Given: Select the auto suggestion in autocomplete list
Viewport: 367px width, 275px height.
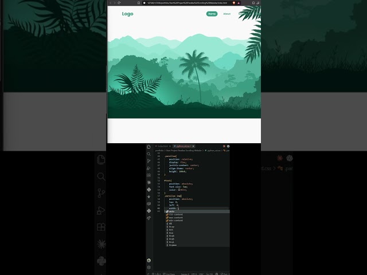Looking at the screenshot, I should [197, 211].
